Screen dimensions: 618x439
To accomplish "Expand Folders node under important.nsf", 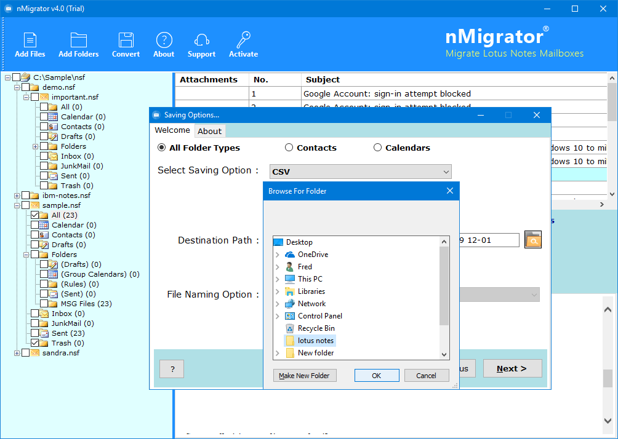I will click(36, 146).
